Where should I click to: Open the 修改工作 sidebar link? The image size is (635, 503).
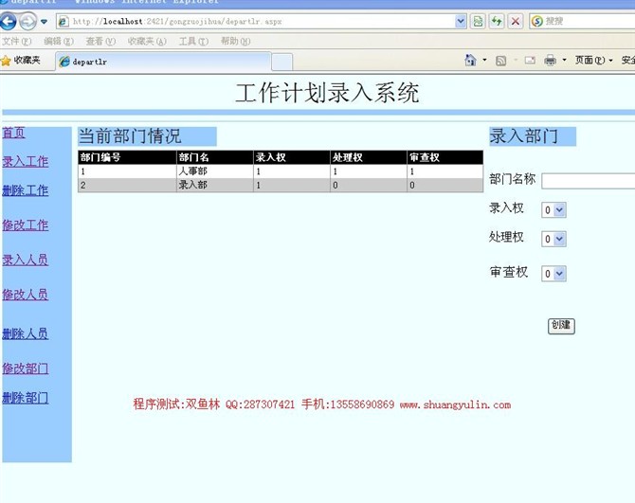click(26, 225)
